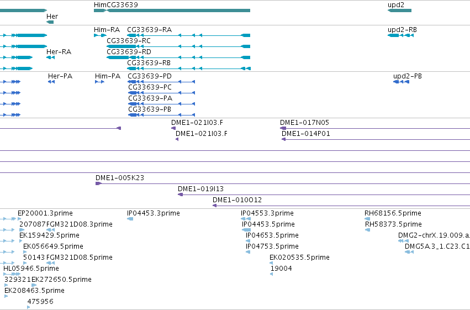Screen dimensions: 470x310
Task: Click the Her-RA transcript glyph
Action: (50, 57)
